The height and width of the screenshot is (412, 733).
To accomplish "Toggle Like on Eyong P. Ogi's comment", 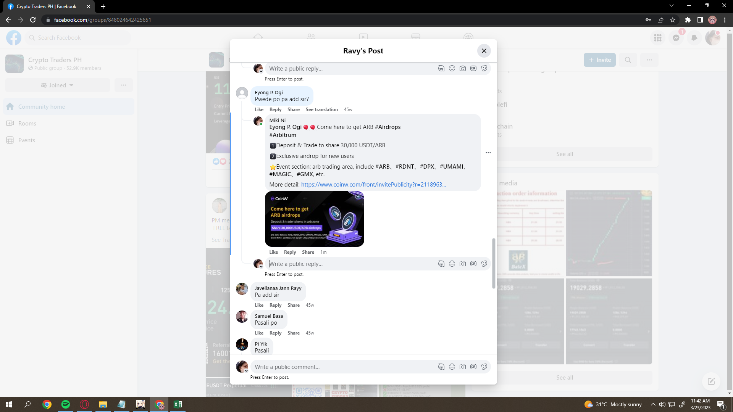I will pos(259,109).
